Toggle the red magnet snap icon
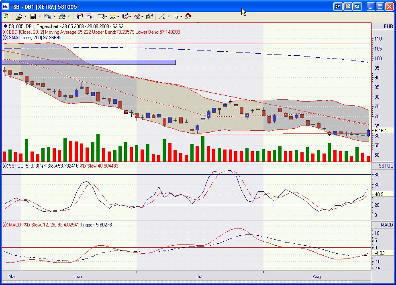 188,16
